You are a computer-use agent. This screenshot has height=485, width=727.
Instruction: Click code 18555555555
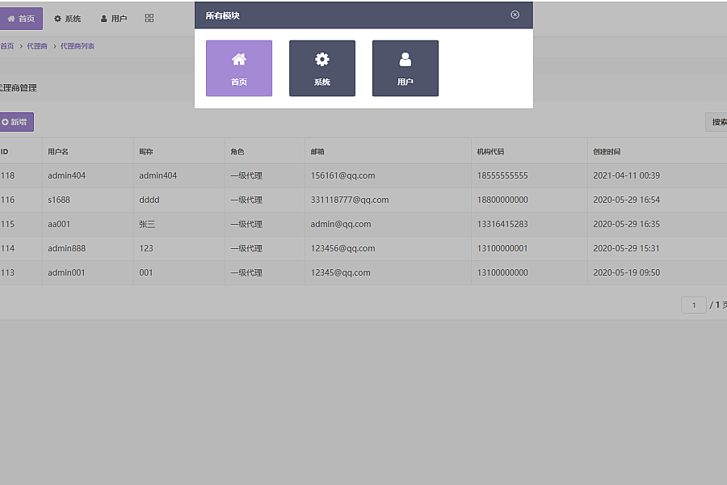[x=502, y=176]
